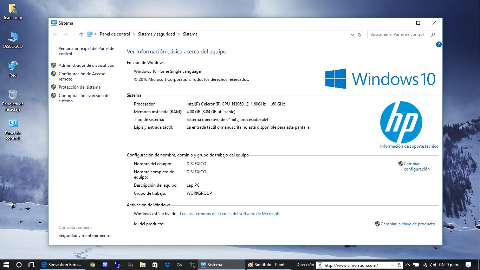
Task: Select the DiSLEXiCO computer desktop icon
Action: (x=13, y=40)
